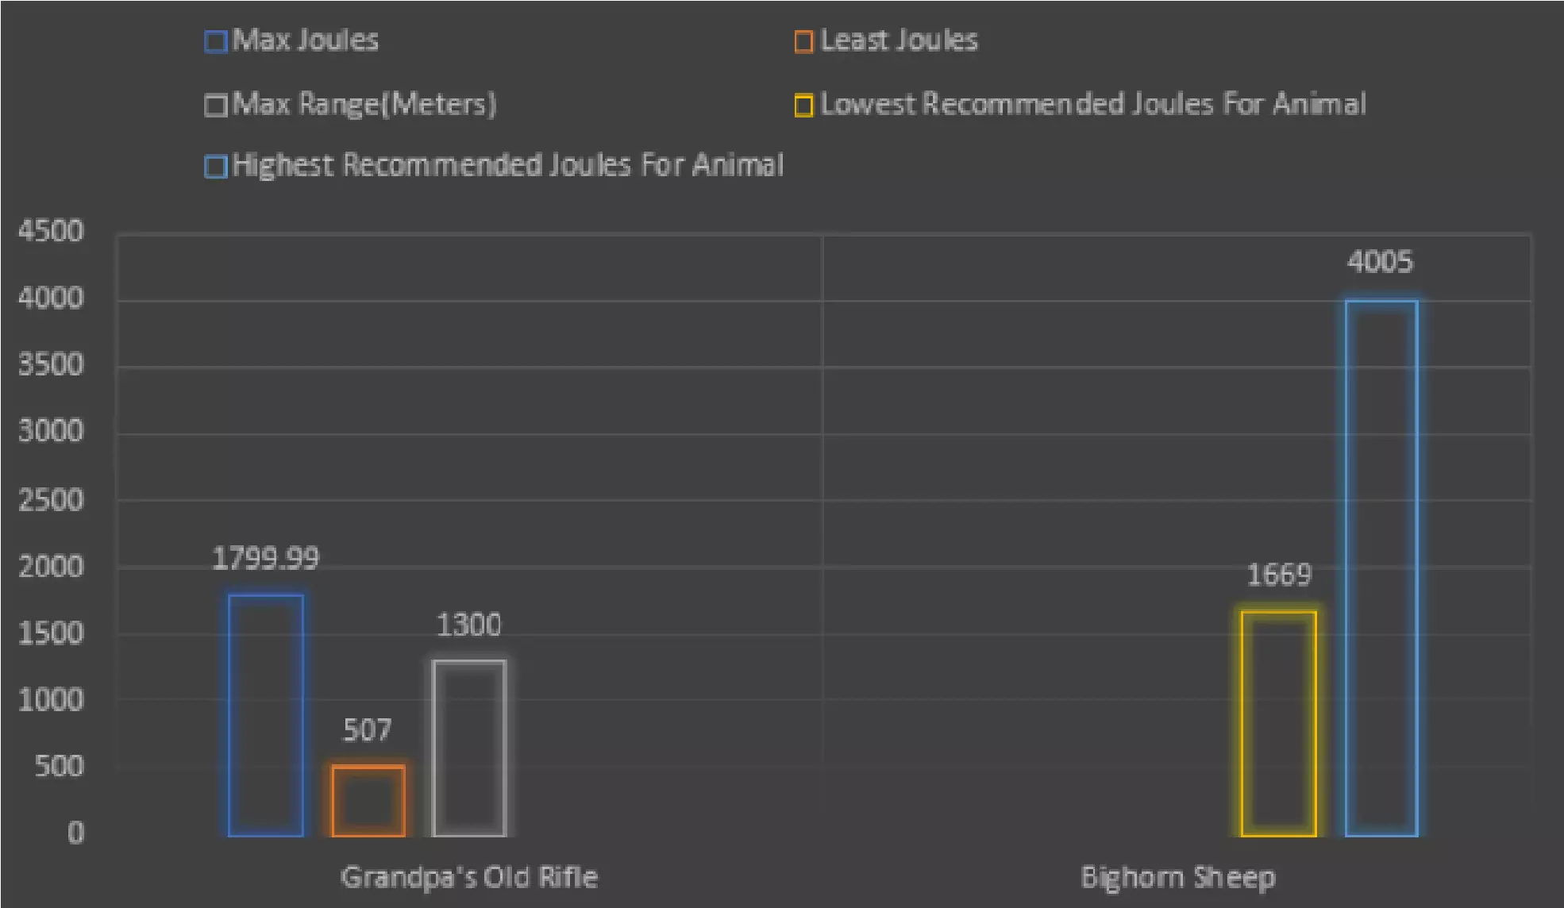Select the 1799.99 data label
The image size is (1564, 908).
pos(266,559)
